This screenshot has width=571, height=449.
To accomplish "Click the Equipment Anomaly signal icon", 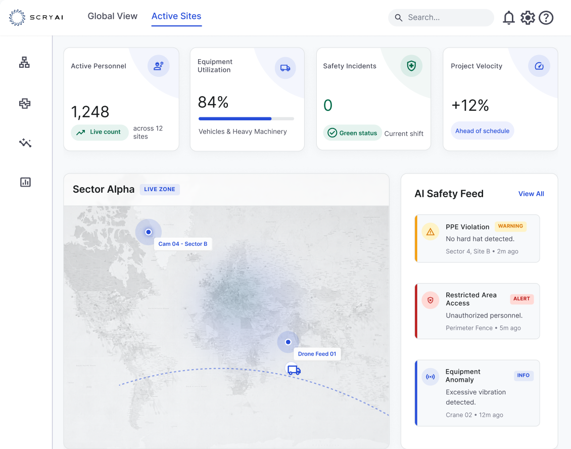I will [431, 377].
